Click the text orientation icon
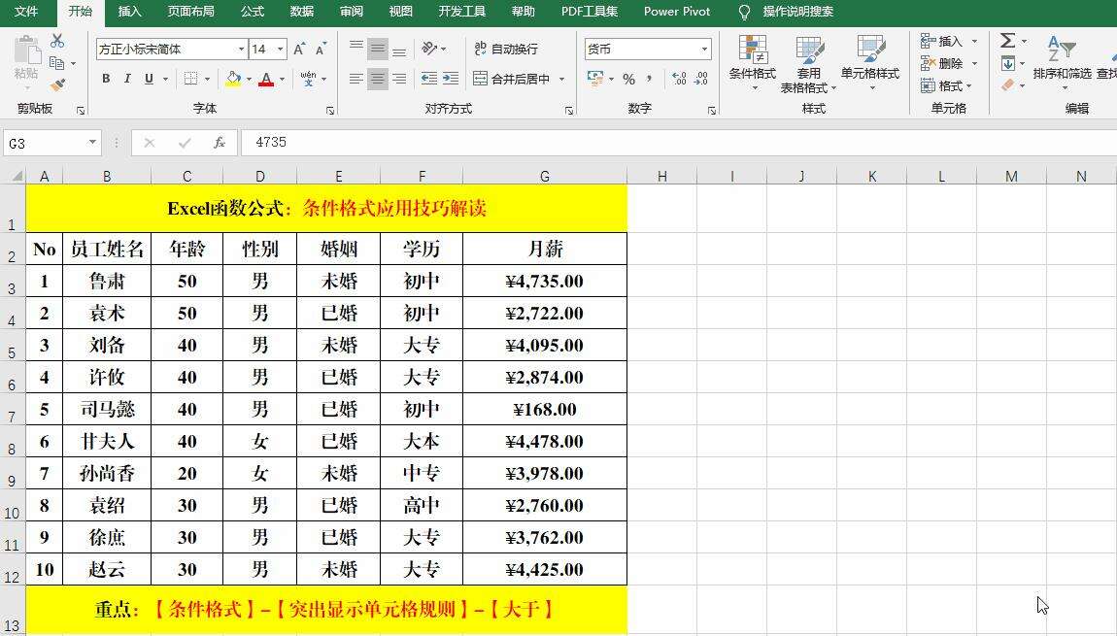 tap(429, 49)
